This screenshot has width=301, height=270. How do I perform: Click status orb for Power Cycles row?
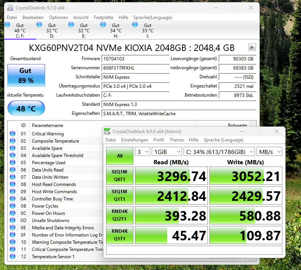tap(13, 206)
